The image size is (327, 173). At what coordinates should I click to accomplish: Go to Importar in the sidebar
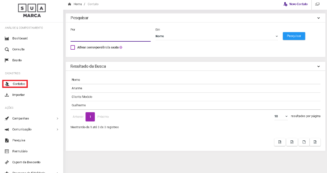pos(18,95)
